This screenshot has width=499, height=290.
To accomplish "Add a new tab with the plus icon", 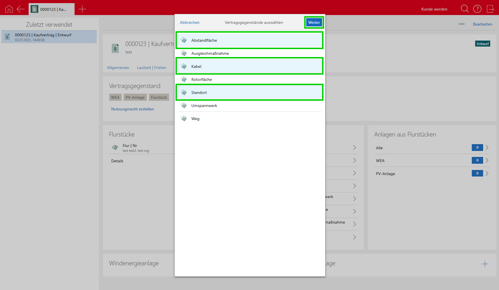I will [x=82, y=9].
